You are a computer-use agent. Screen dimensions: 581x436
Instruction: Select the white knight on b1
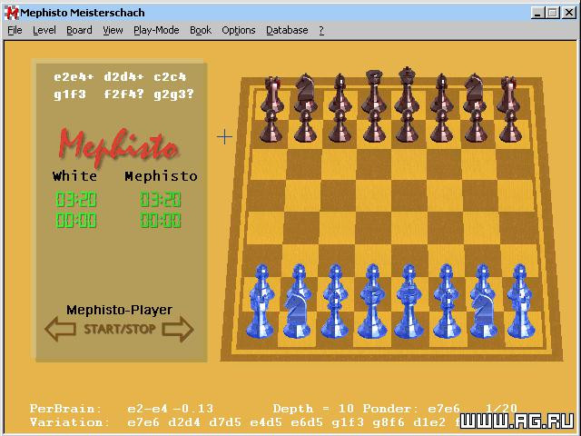point(297,315)
